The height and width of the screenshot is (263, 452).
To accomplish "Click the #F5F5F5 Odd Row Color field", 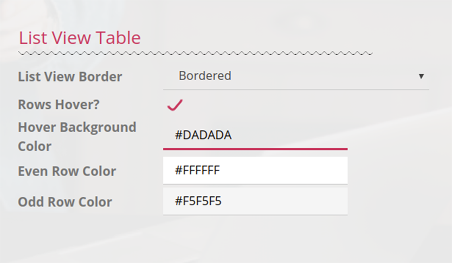I will click(x=255, y=201).
